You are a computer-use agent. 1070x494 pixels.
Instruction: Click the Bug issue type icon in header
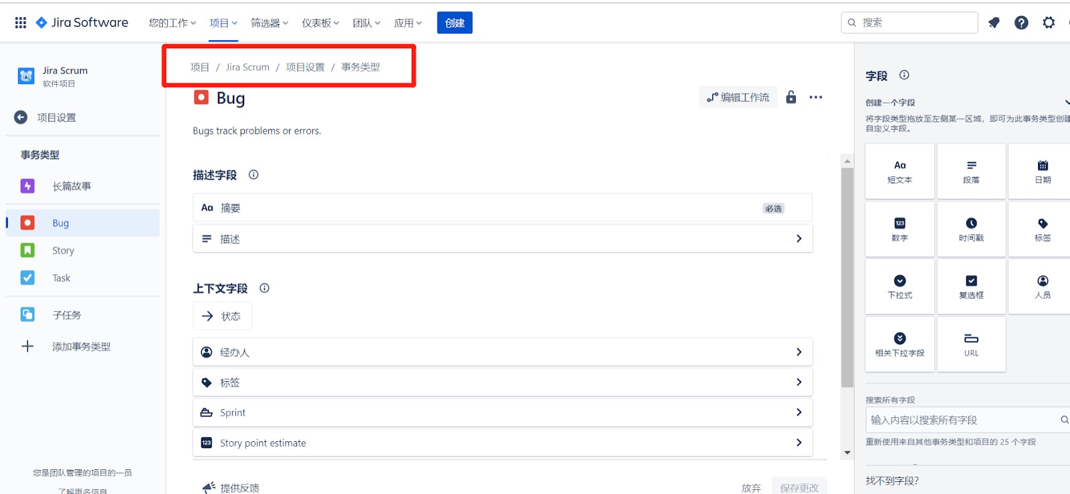tap(201, 98)
